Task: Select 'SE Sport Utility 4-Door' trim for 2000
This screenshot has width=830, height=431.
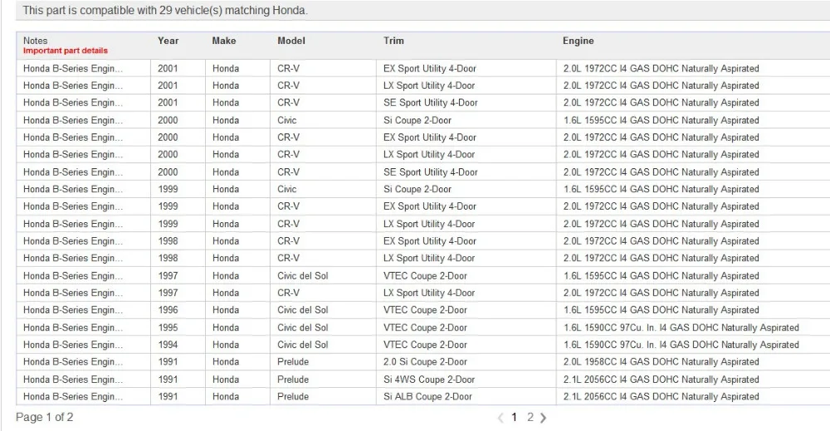Action: point(430,172)
